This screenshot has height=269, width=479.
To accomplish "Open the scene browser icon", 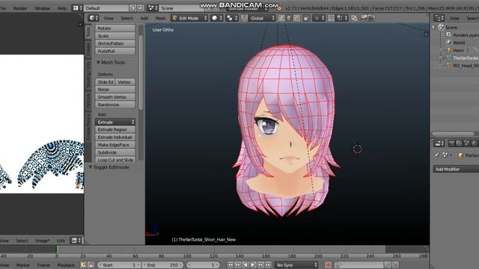I will click(153, 8).
